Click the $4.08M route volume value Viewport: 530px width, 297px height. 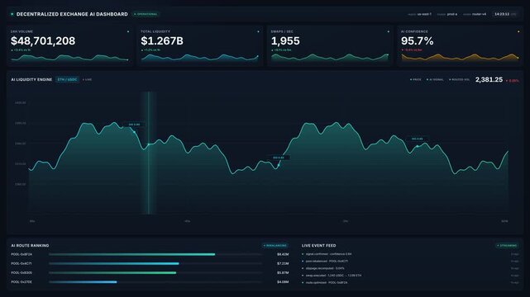pos(283,282)
